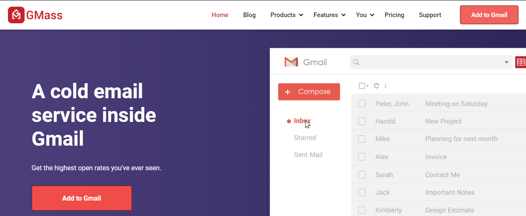Open the Blog page
This screenshot has width=526, height=216.
click(x=249, y=15)
